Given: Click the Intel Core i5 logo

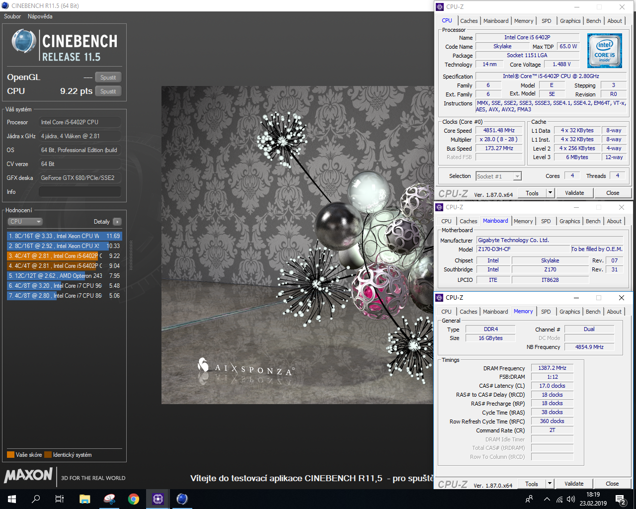Looking at the screenshot, I should click(x=604, y=51).
